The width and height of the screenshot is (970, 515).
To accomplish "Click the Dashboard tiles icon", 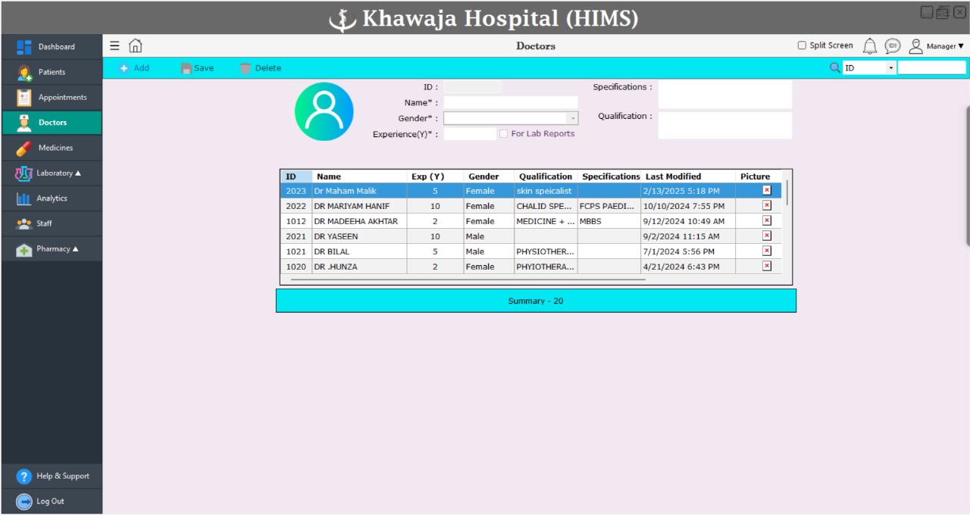I will point(24,47).
